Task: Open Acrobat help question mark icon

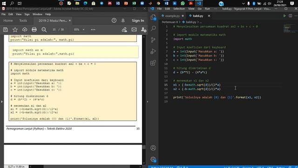Action: (114, 21)
